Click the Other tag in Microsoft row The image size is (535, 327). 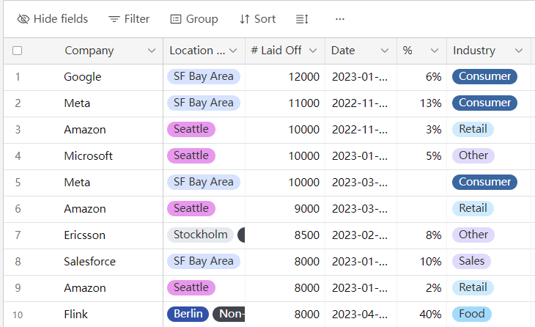pyautogui.click(x=473, y=155)
